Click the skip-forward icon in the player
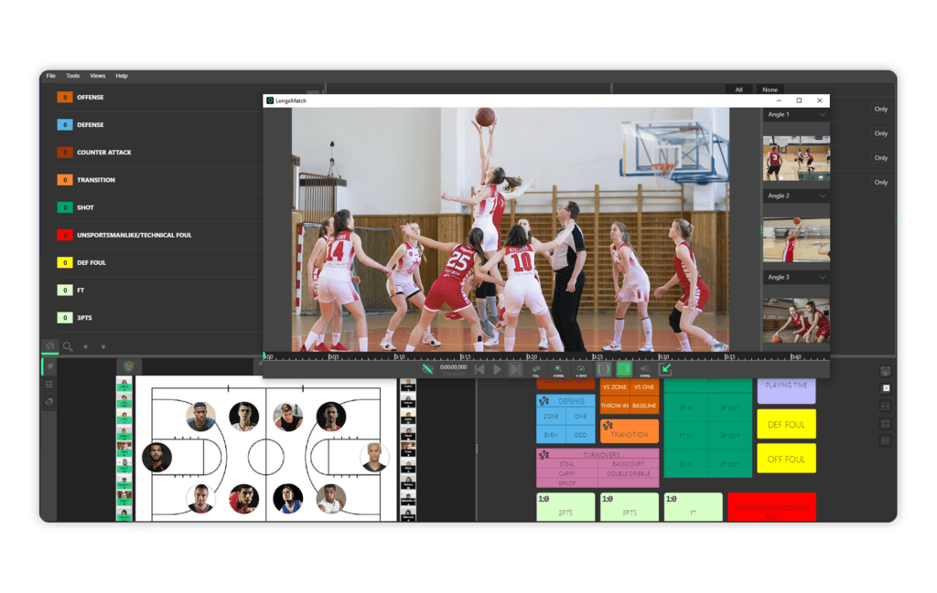The width and height of the screenshot is (937, 593). point(515,369)
